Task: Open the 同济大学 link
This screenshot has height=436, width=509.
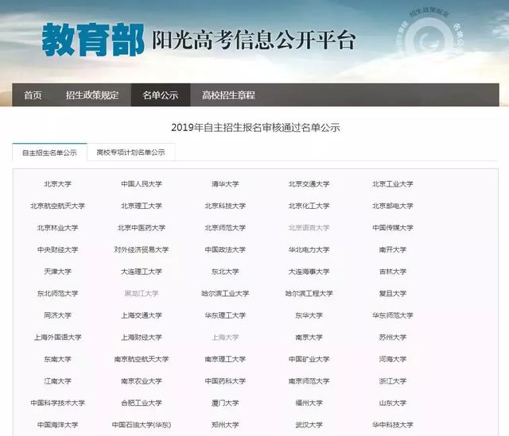Action: click(x=58, y=315)
